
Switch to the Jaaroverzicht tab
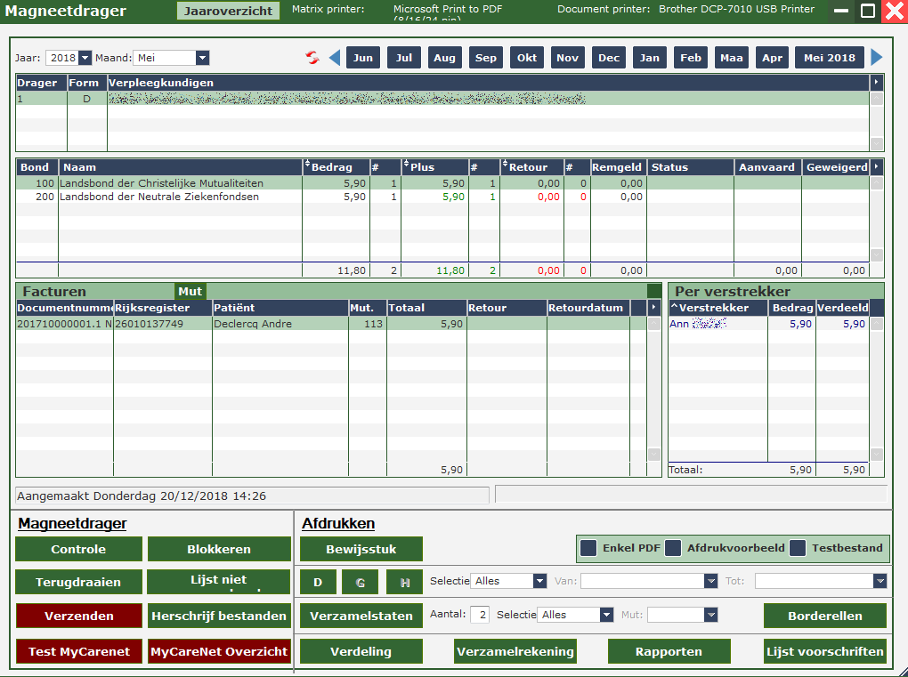[228, 11]
